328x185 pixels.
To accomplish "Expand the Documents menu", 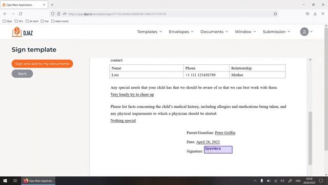I will point(214,32).
